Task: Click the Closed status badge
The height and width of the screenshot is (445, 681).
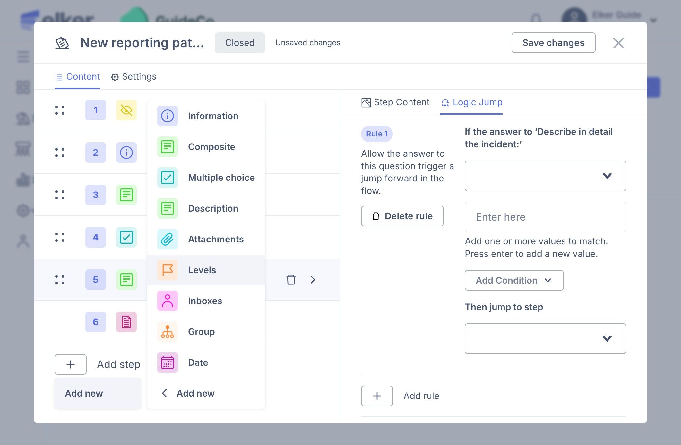Action: click(x=240, y=43)
